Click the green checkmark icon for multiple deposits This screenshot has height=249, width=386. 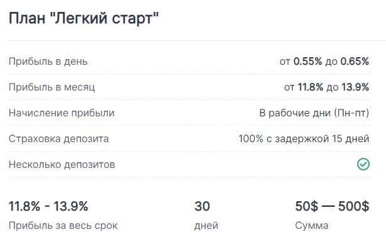tap(363, 165)
